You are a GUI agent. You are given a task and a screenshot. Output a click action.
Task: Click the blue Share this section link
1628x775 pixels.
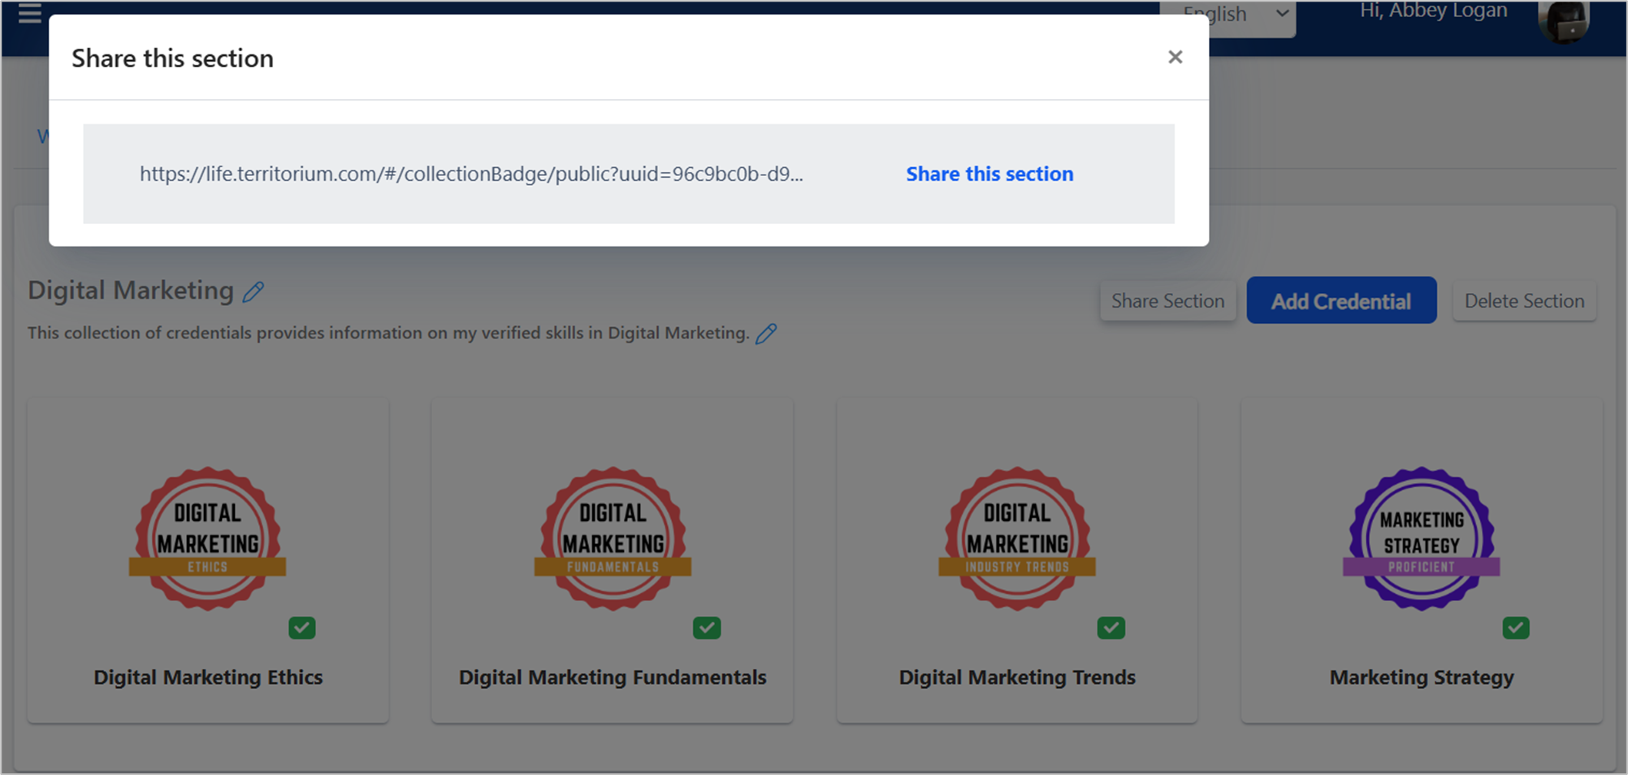(989, 174)
